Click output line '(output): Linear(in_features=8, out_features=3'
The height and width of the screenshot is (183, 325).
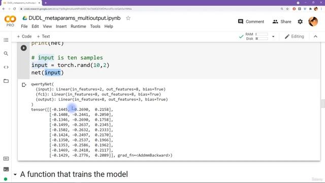click(102, 100)
